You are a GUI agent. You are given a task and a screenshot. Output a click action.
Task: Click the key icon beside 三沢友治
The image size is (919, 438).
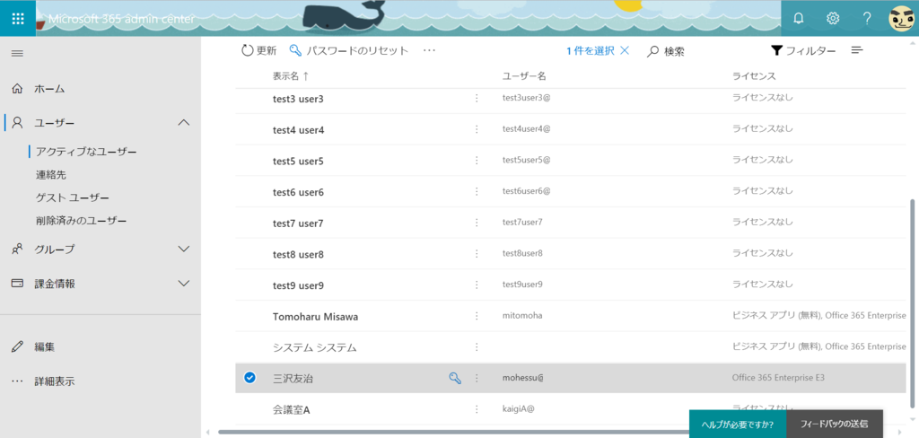click(x=455, y=378)
